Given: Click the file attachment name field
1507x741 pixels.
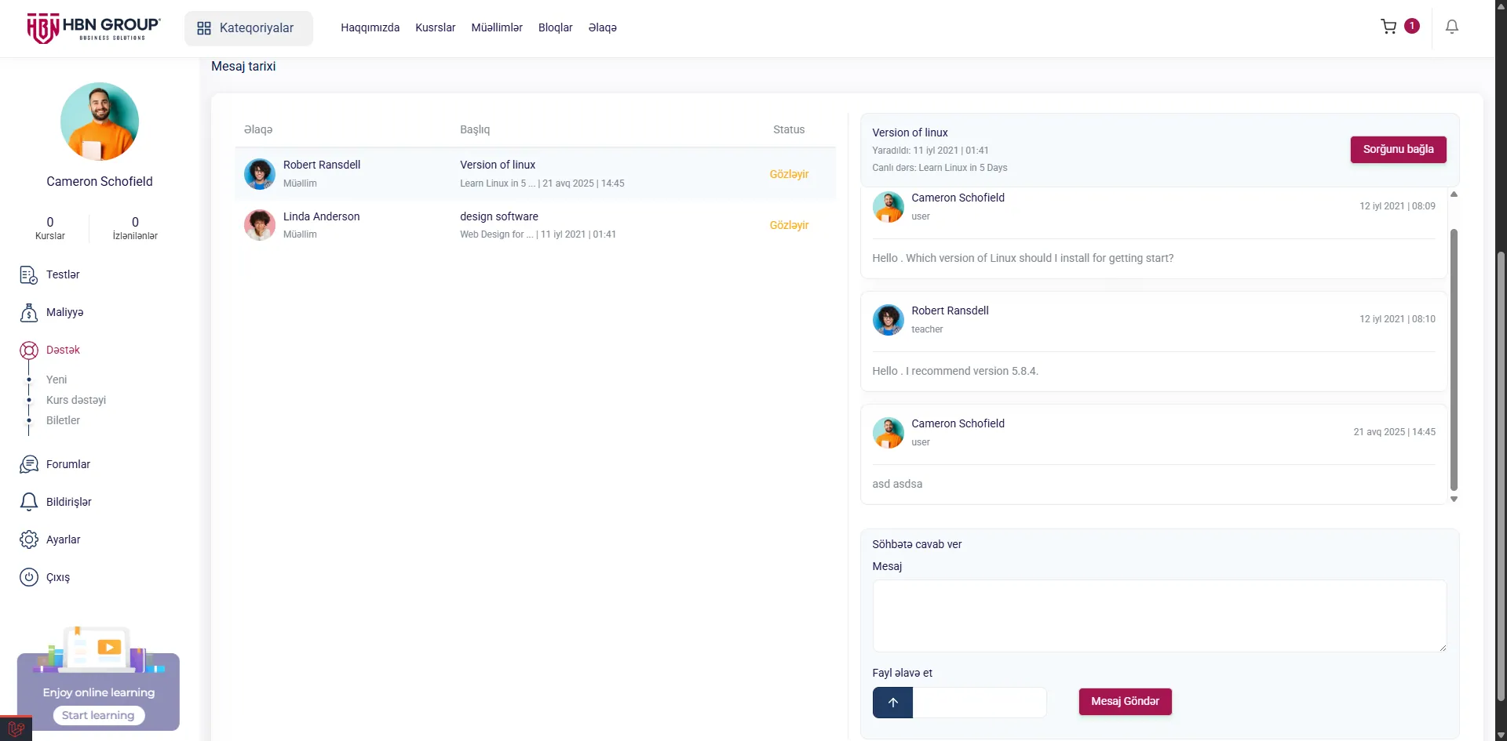Looking at the screenshot, I should coord(980,703).
